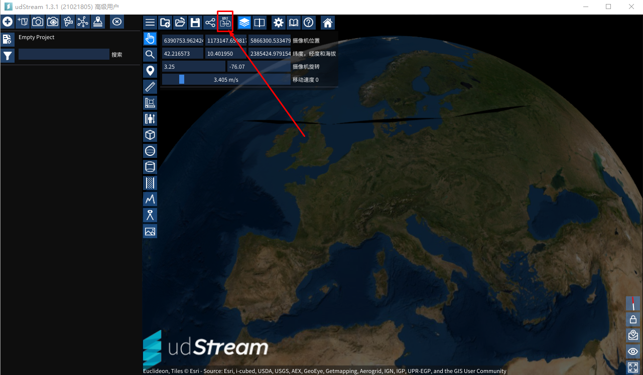
Task: Click camera position Z field 5866300.533479
Action: tap(270, 40)
